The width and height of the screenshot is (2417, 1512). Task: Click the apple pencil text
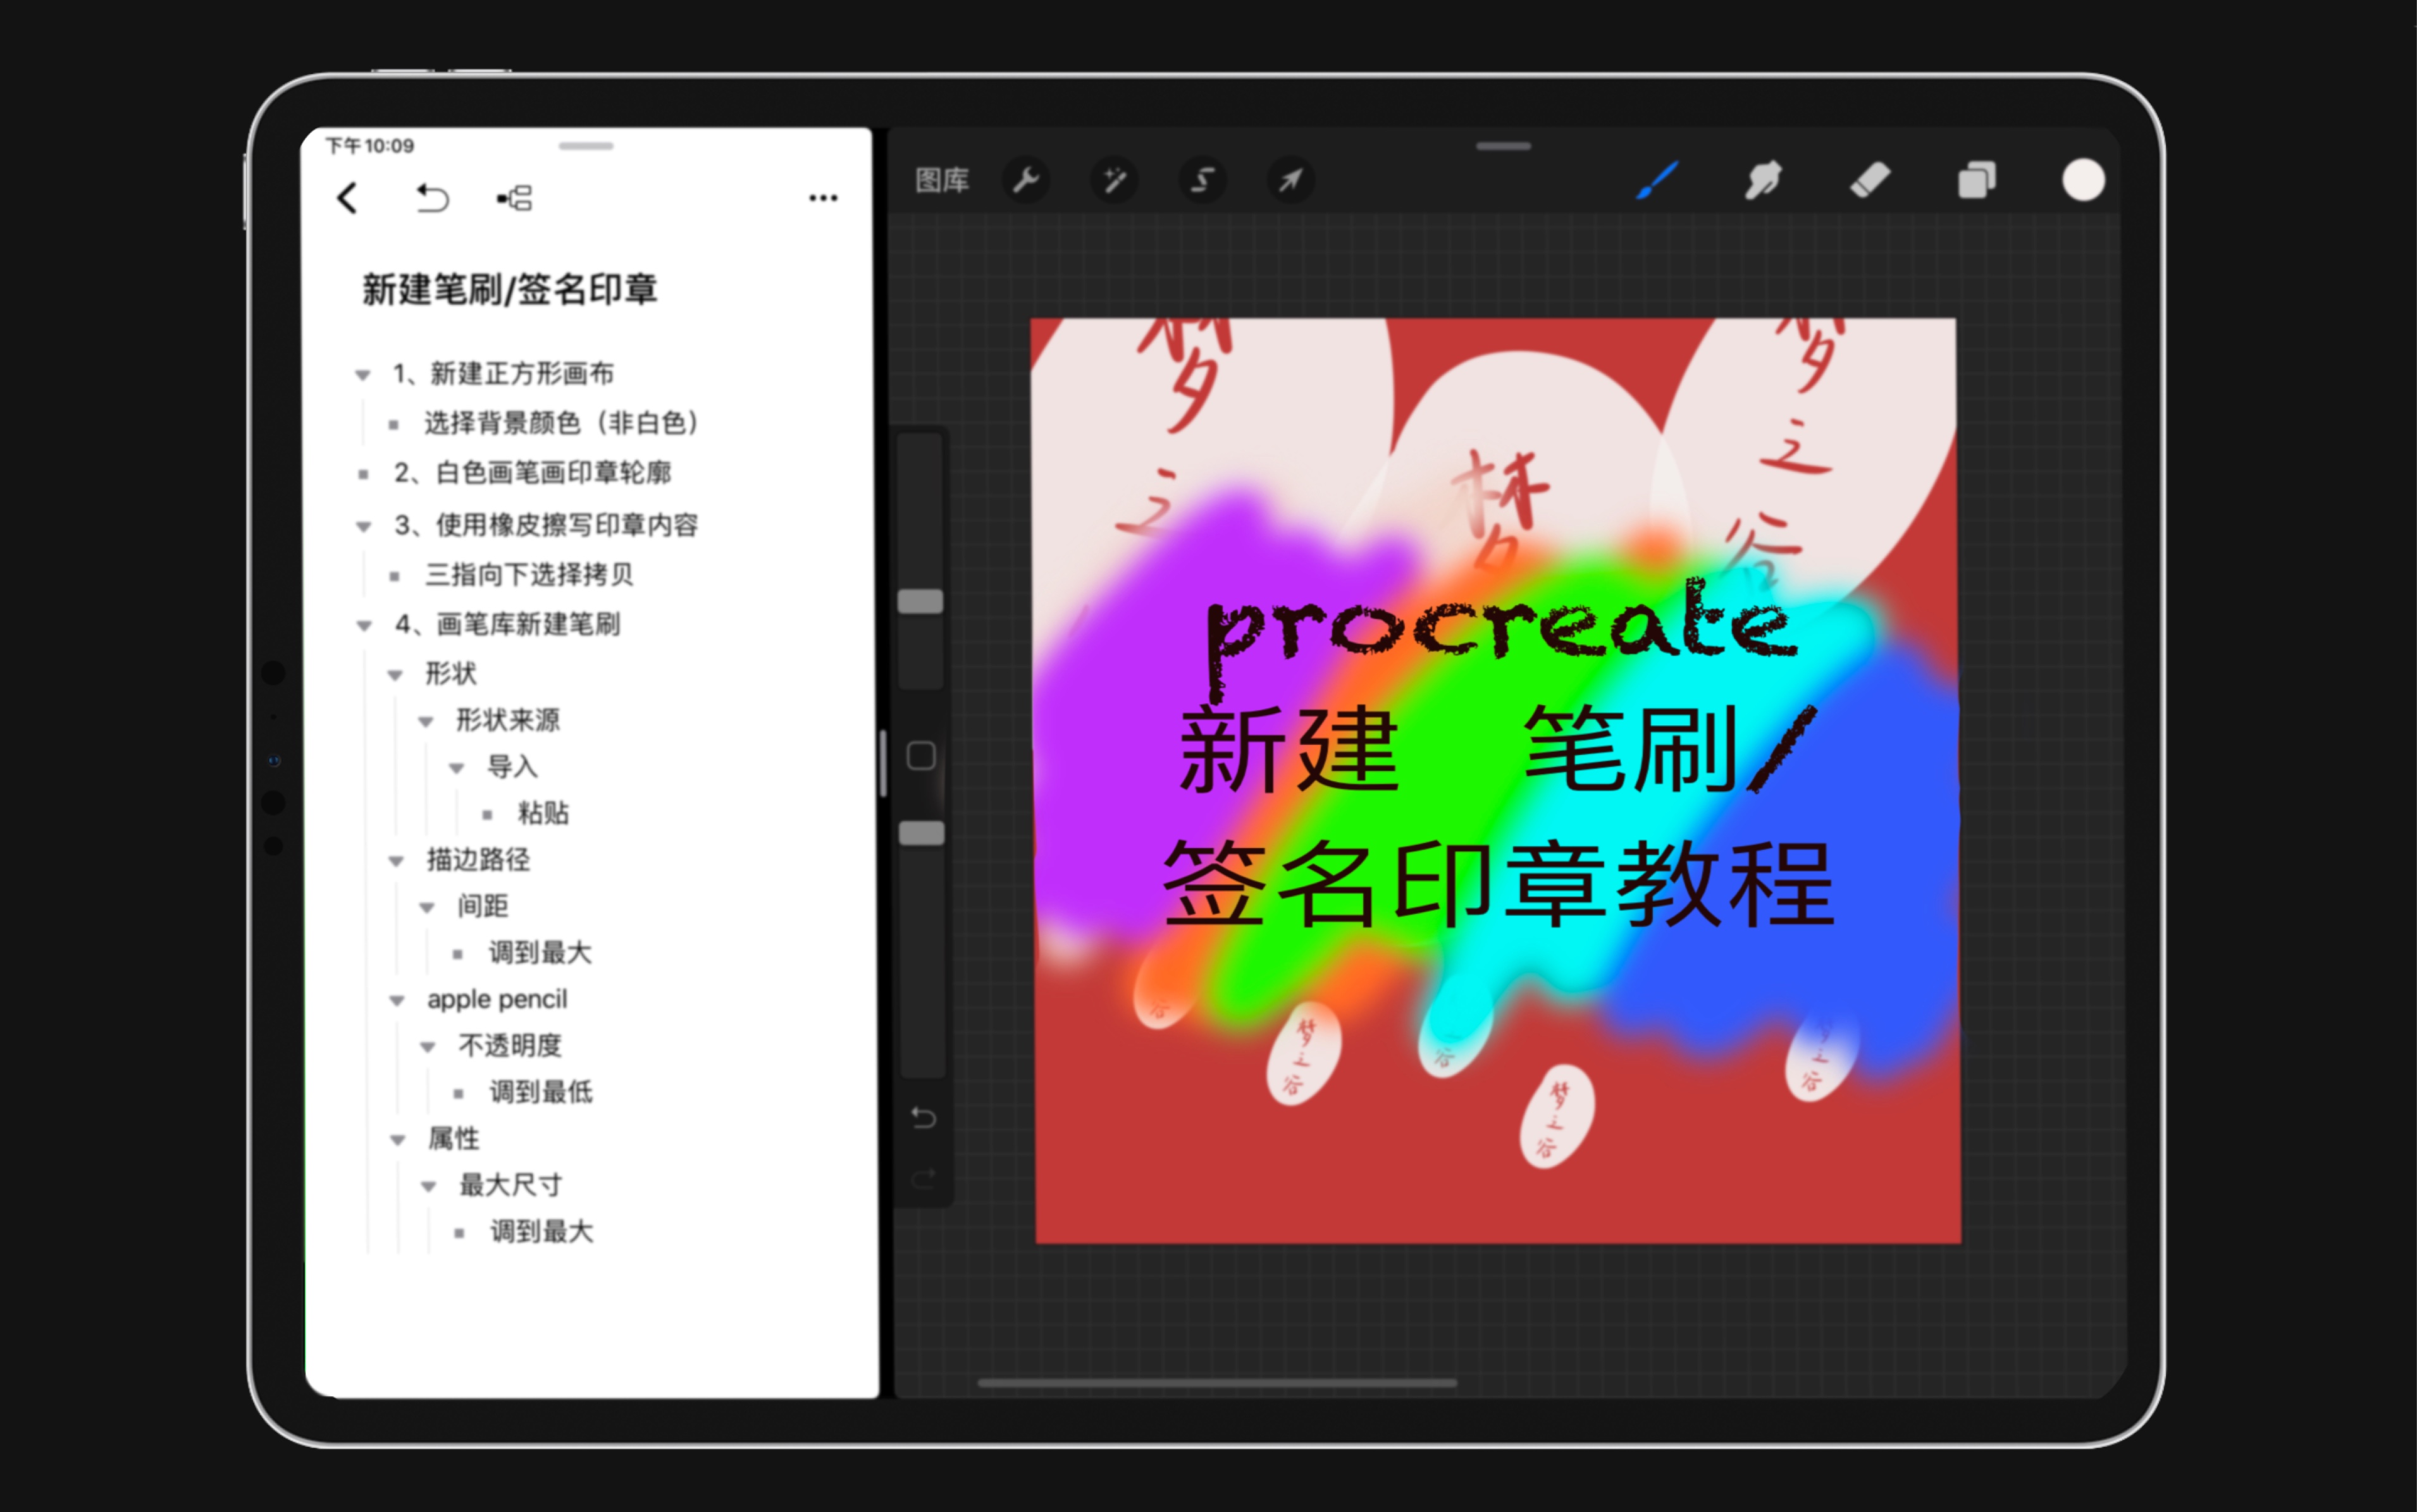point(497,999)
